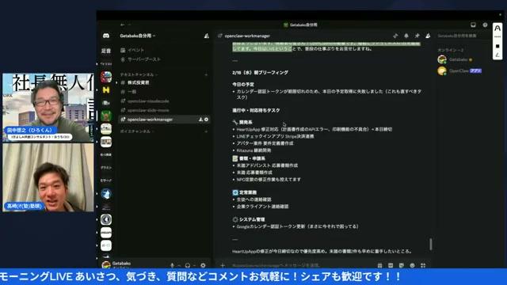507x285 pixels.
Task: Open the help icon in title bar
Action: 485,25
